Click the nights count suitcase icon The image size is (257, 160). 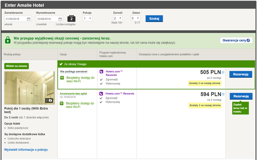pyautogui.click(x=71, y=19)
